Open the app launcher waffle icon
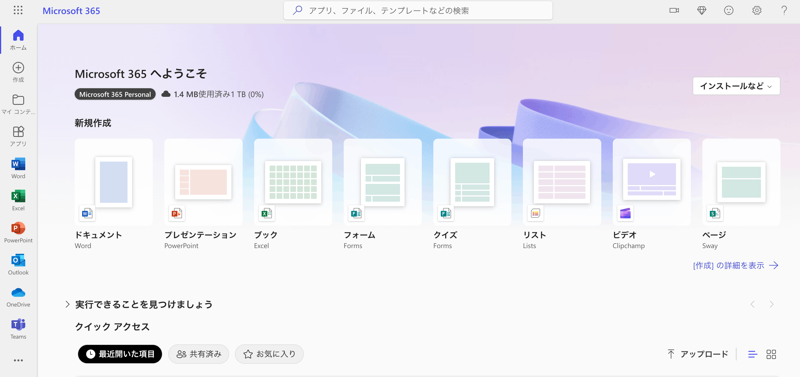 (18, 10)
